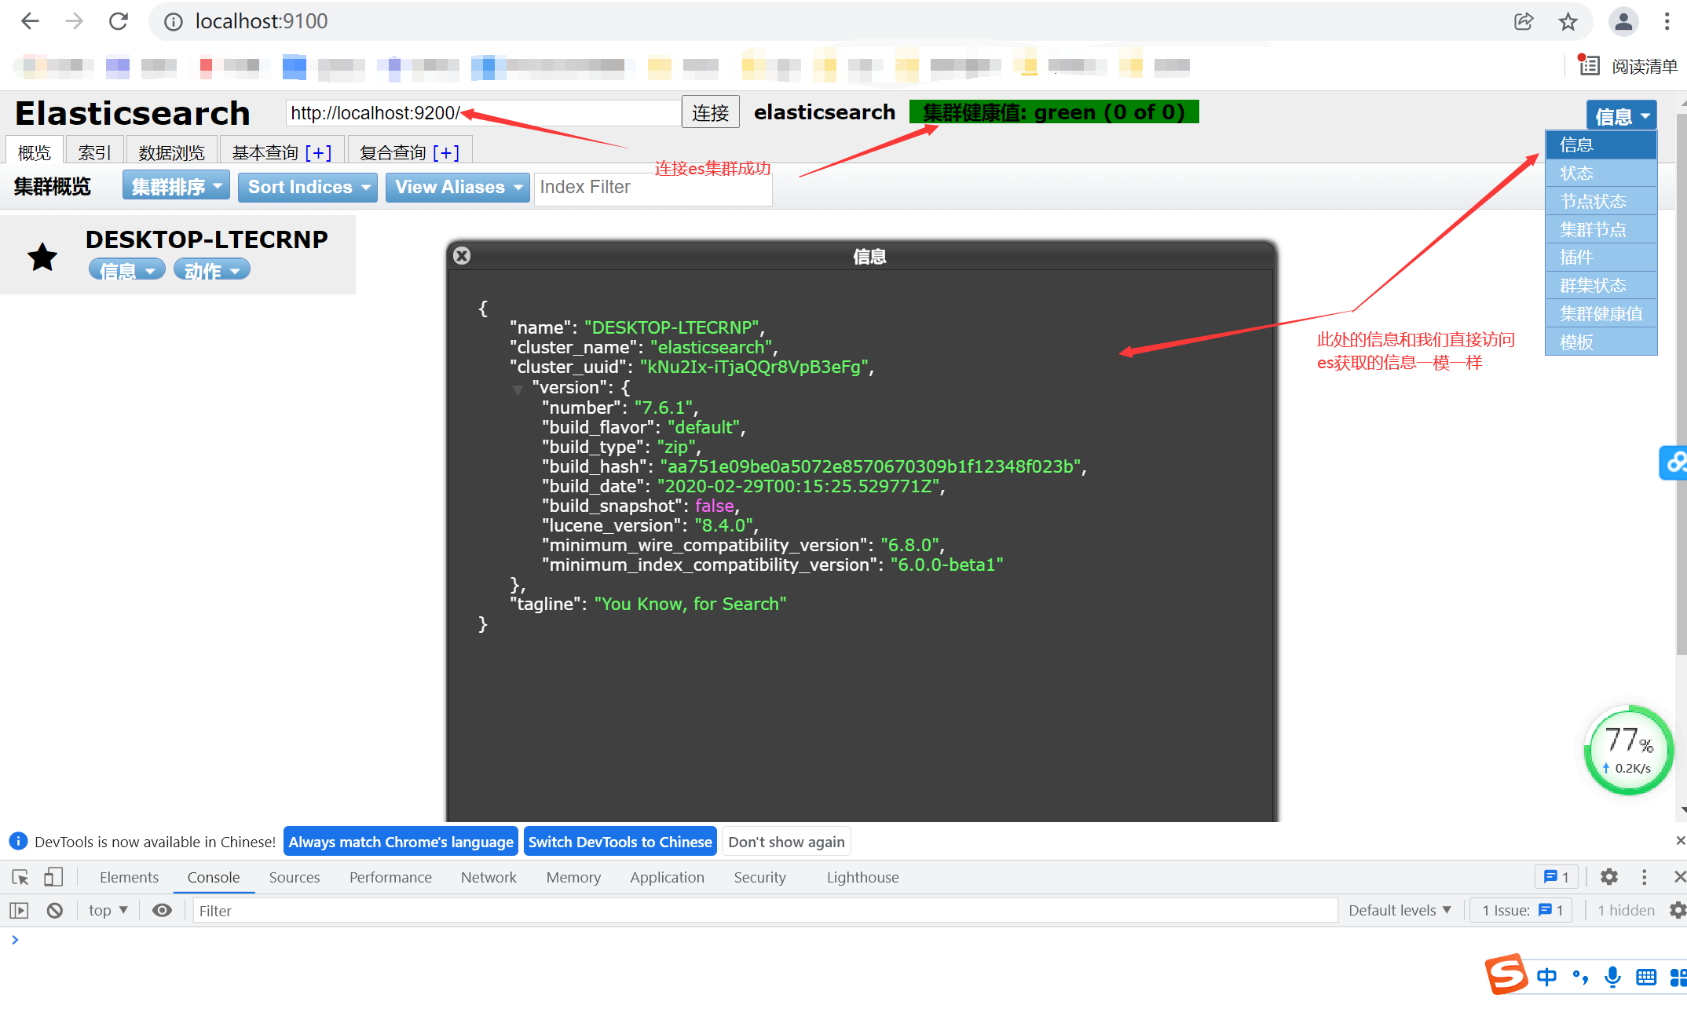
Task: Open the Sogou soft keyboard
Action: (x=1646, y=977)
